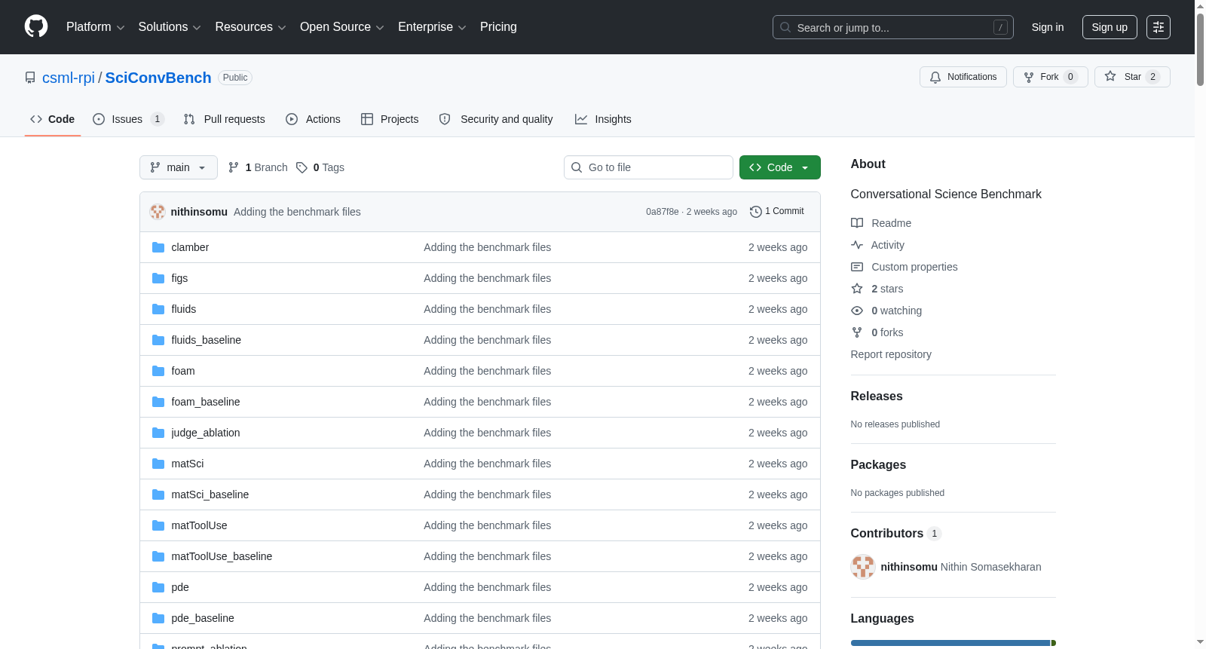Click nithinsomu avatar in commit row
This screenshot has height=649, width=1206.
(158, 212)
